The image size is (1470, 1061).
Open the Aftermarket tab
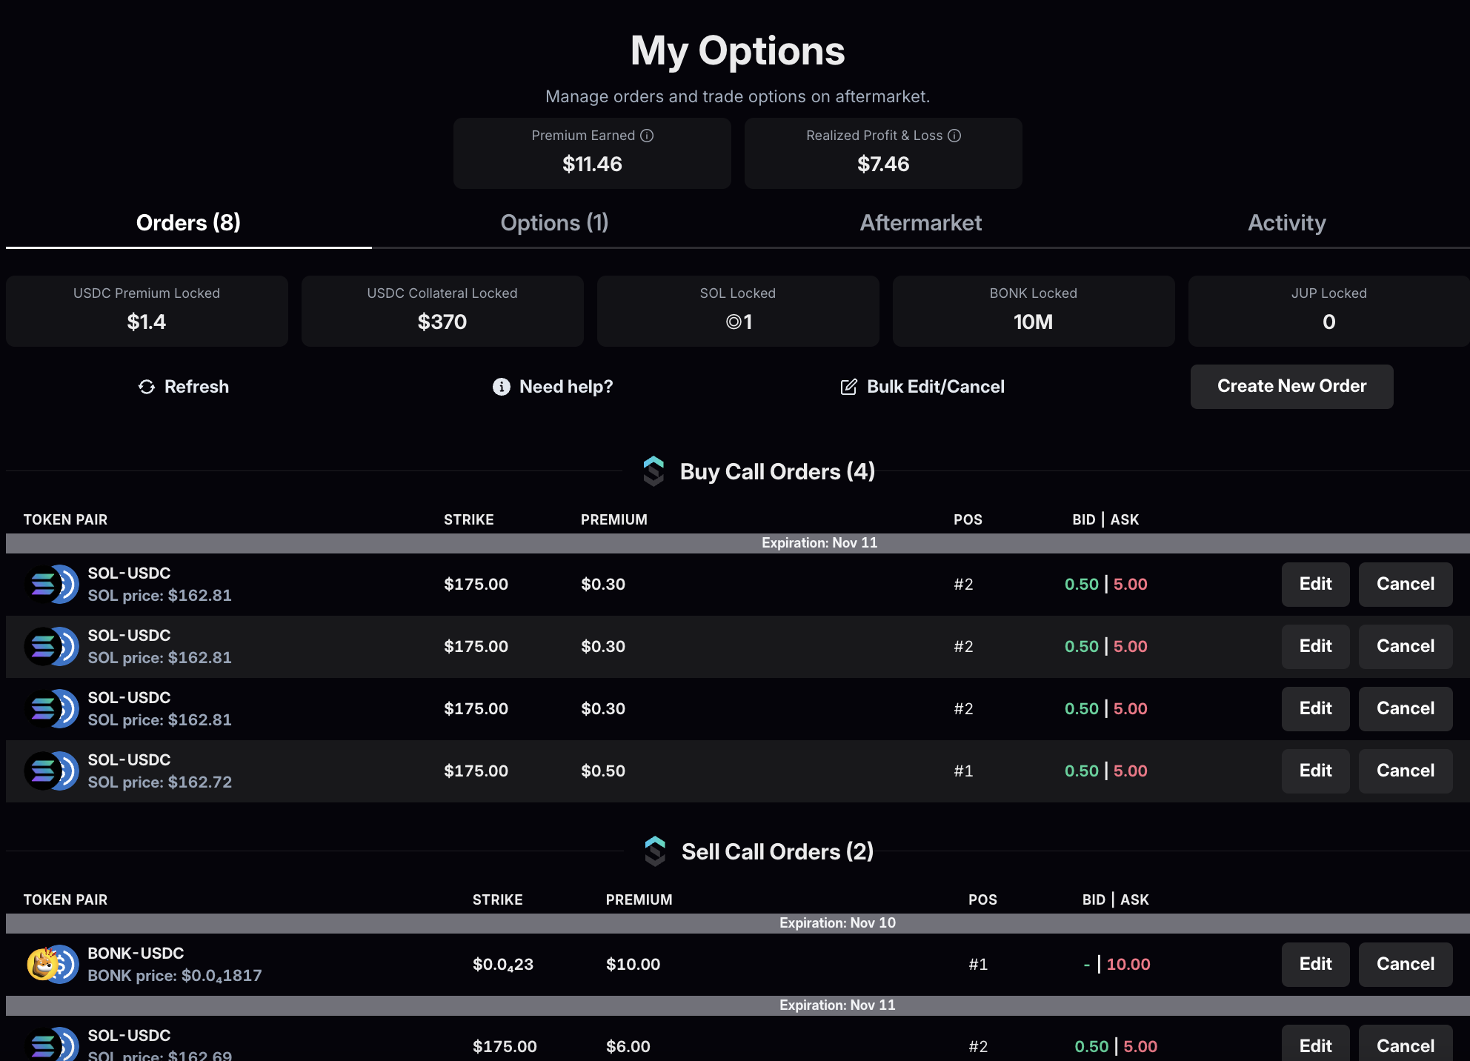click(x=920, y=223)
